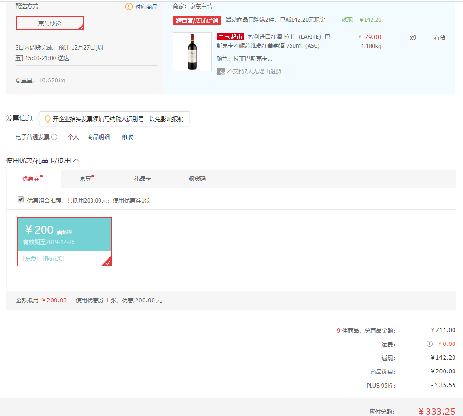Click the PLUS 95折 discount -¥35.55 value

coord(443,385)
